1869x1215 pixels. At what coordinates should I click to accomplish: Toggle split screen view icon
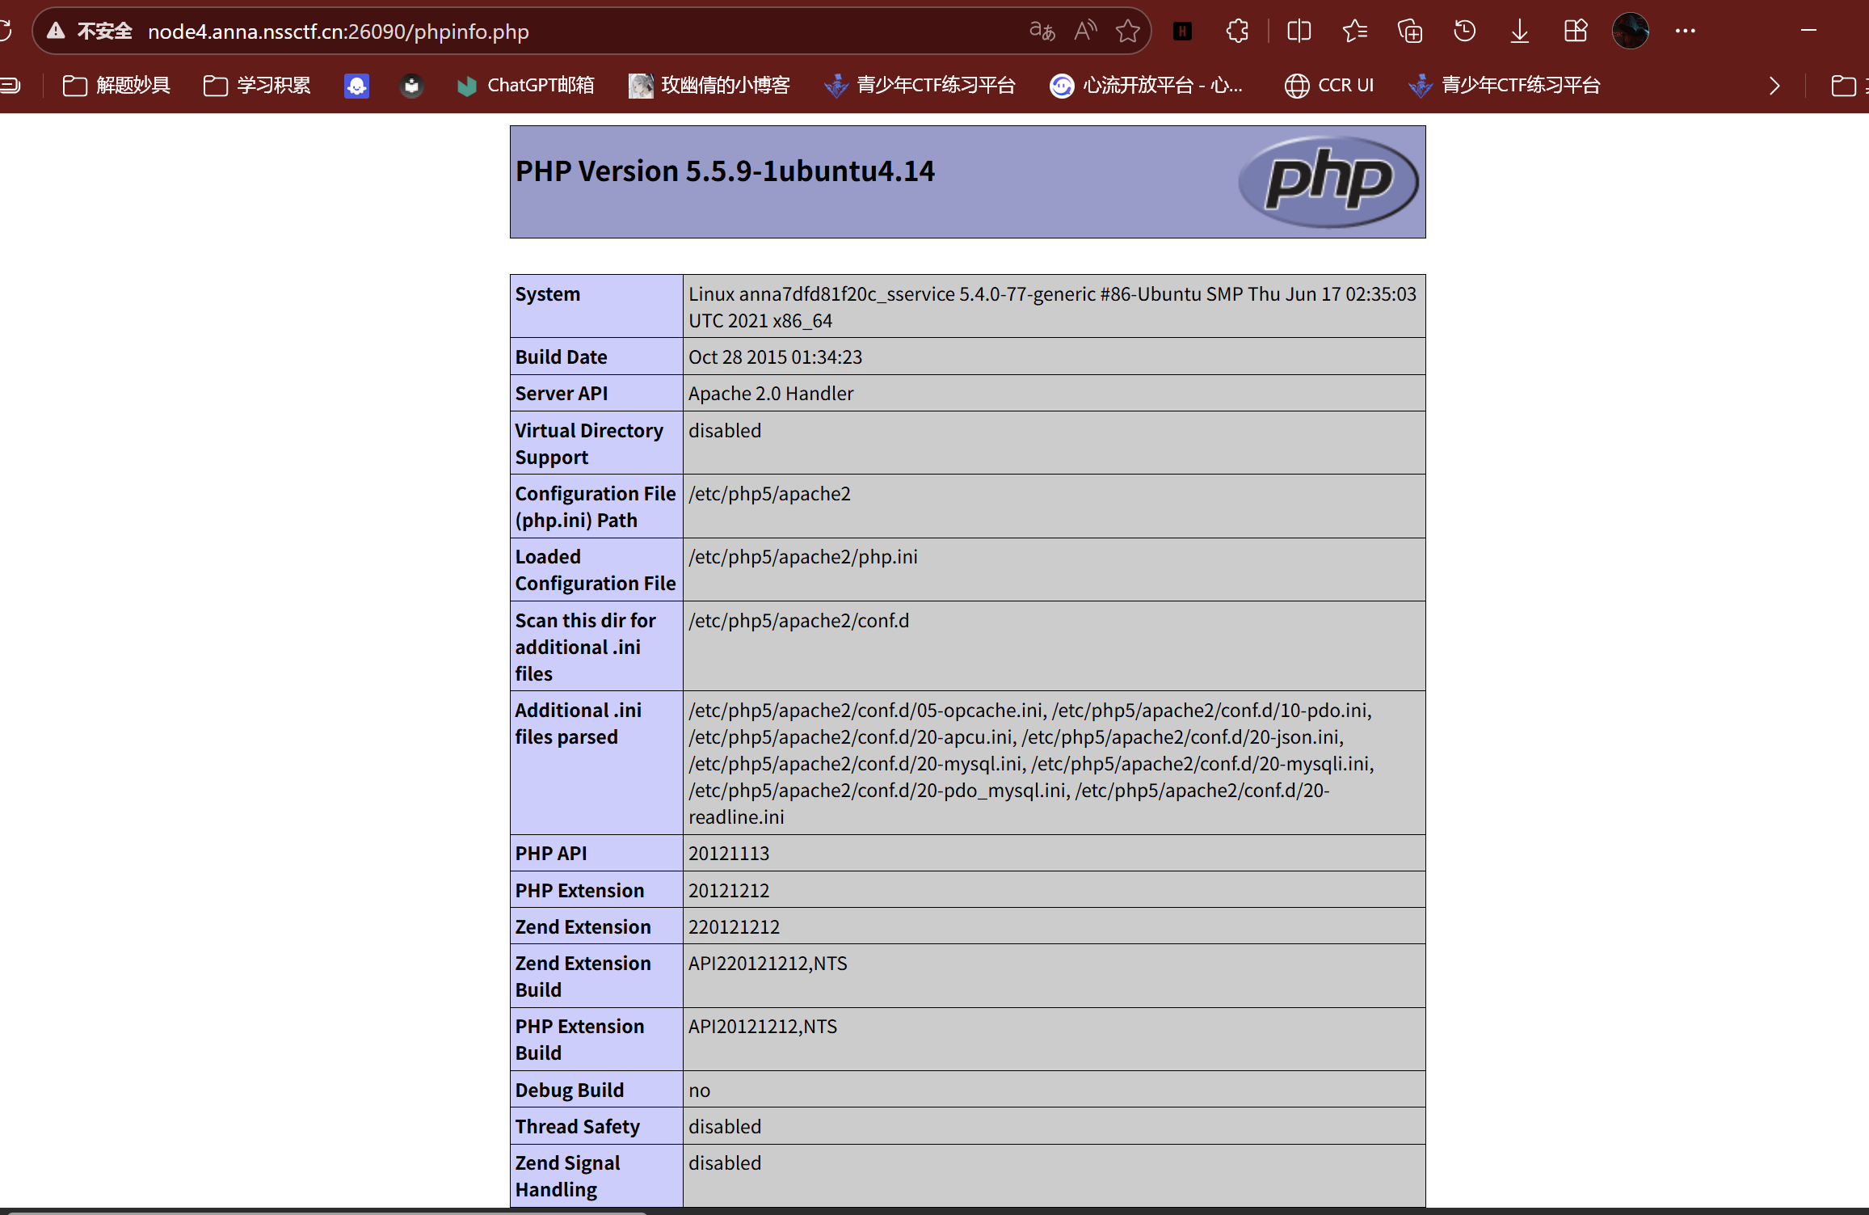coord(1299,32)
